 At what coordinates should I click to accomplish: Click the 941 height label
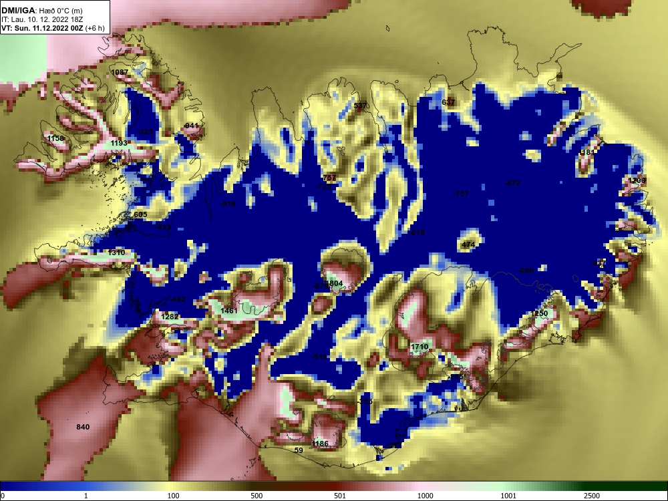point(192,126)
